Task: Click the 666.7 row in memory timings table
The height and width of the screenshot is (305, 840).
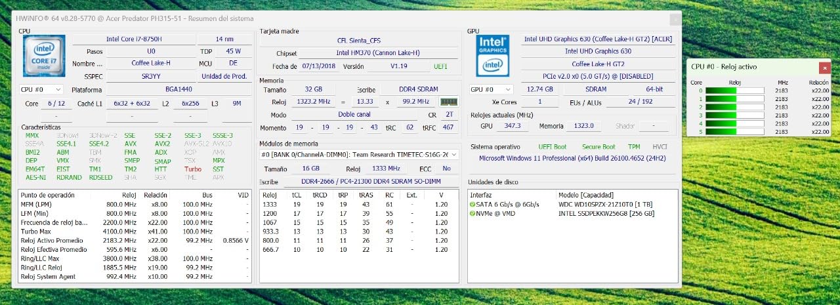Action: pos(358,249)
